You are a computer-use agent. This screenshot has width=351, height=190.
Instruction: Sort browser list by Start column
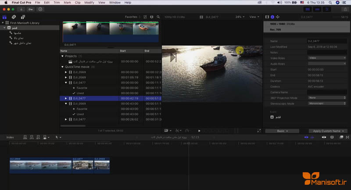pos(131,51)
